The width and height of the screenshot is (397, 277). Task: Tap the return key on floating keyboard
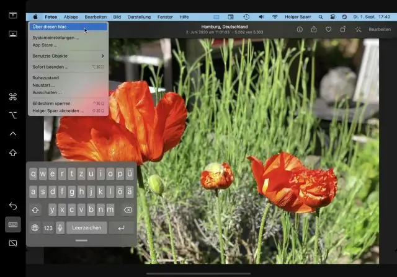click(x=122, y=228)
